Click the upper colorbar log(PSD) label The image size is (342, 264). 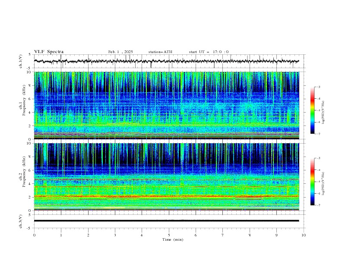click(x=323, y=113)
